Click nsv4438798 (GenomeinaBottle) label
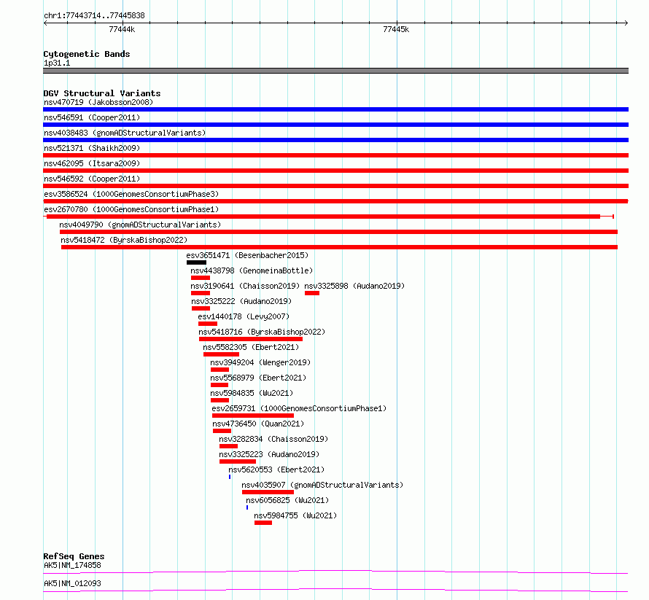The image size is (649, 600). point(252,270)
